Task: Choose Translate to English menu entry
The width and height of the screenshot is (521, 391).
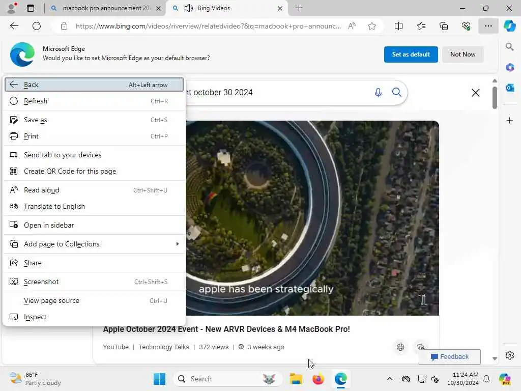Action: tap(94, 207)
